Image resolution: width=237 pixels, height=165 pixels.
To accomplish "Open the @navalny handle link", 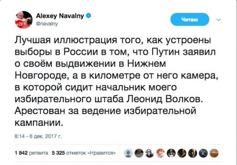I will (x=47, y=24).
